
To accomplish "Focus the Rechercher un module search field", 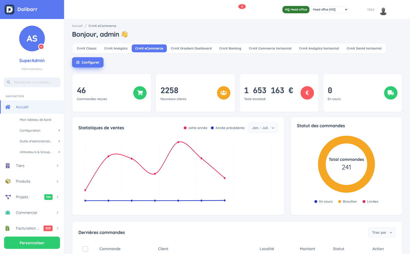I will tap(32, 82).
